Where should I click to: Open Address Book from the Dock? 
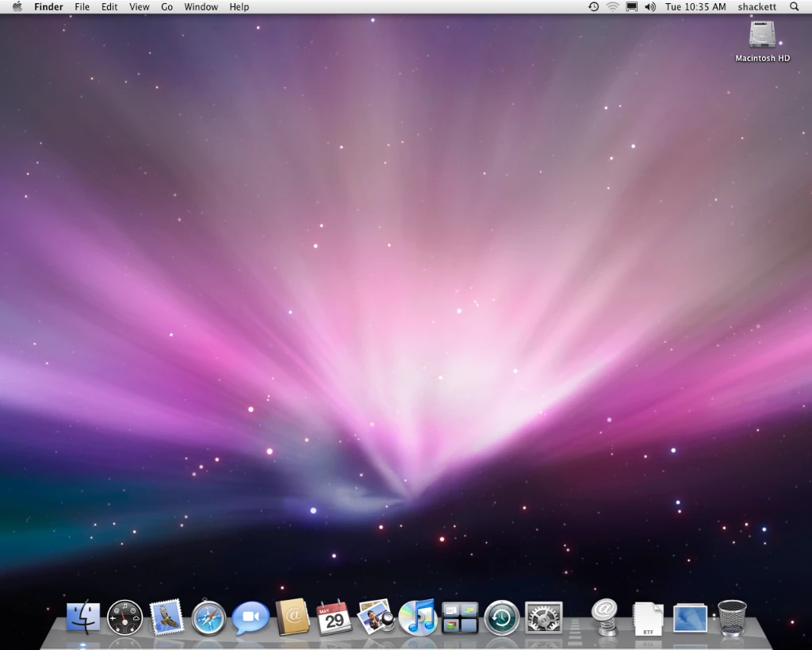[x=293, y=617]
